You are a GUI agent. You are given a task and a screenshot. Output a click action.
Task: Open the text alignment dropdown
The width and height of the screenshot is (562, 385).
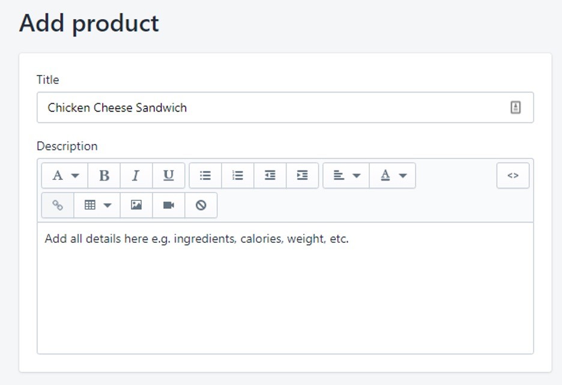(x=346, y=176)
